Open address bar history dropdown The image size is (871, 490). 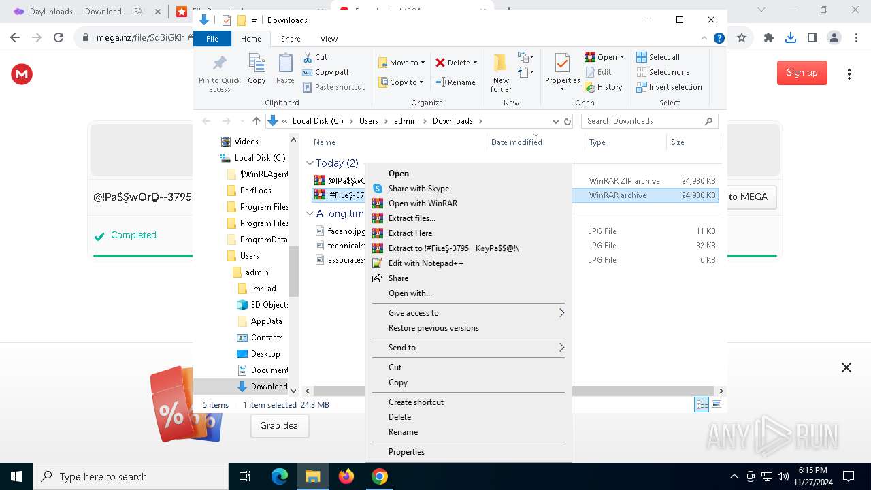[x=555, y=121]
